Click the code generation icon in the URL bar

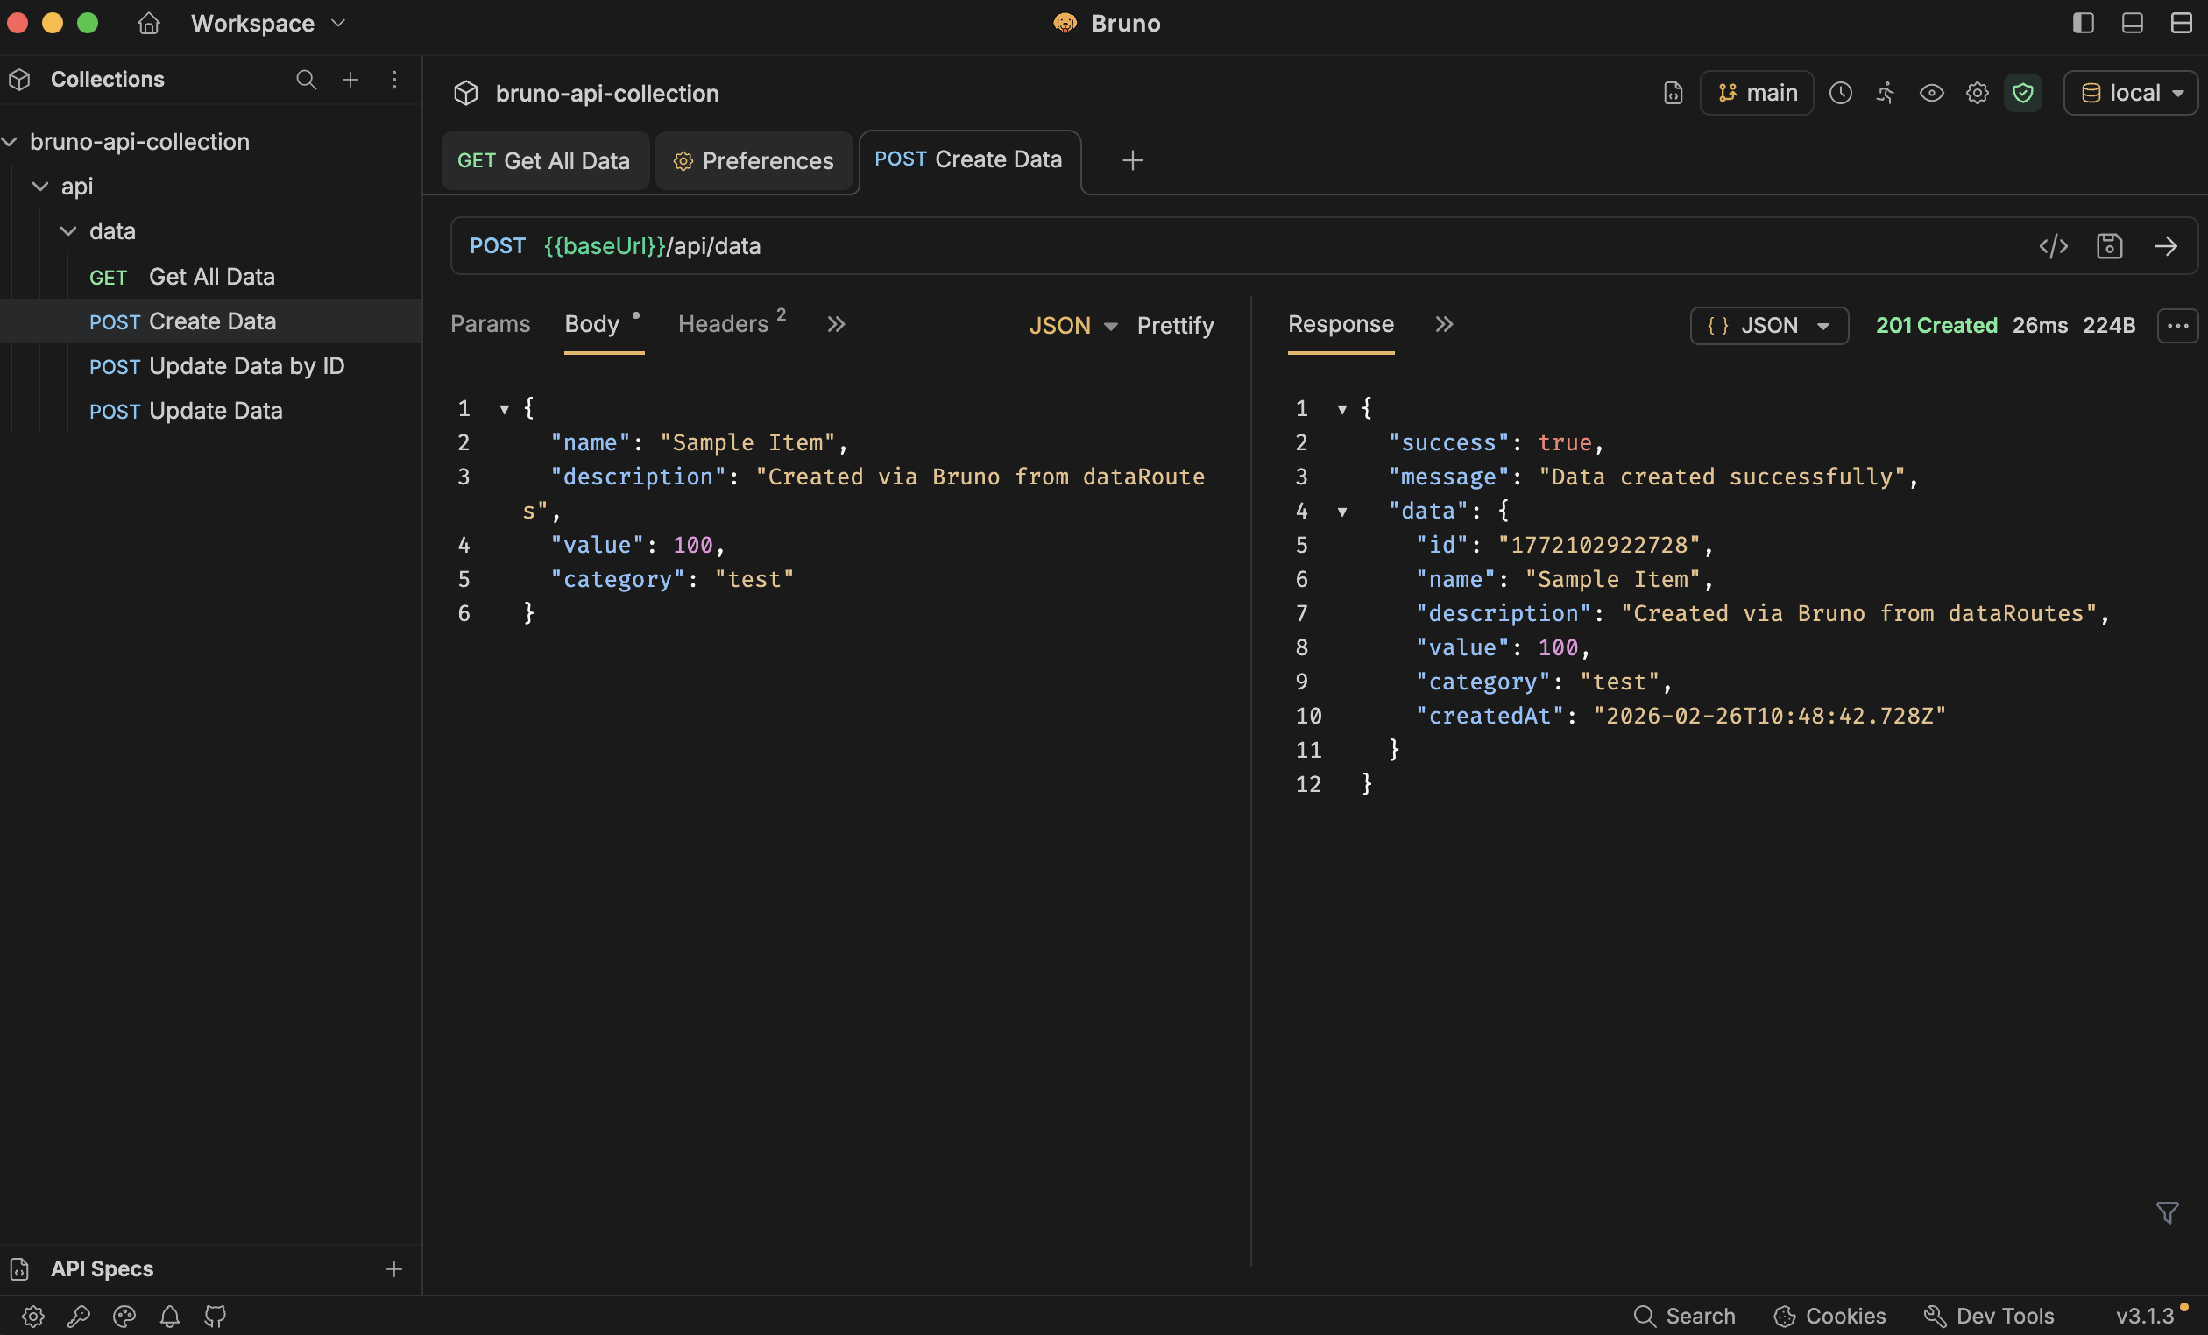coord(2053,246)
